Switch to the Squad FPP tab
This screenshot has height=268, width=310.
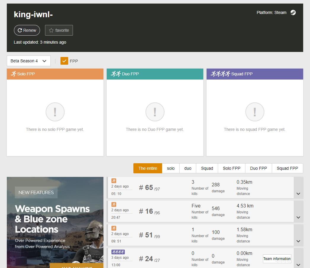pos(287,168)
